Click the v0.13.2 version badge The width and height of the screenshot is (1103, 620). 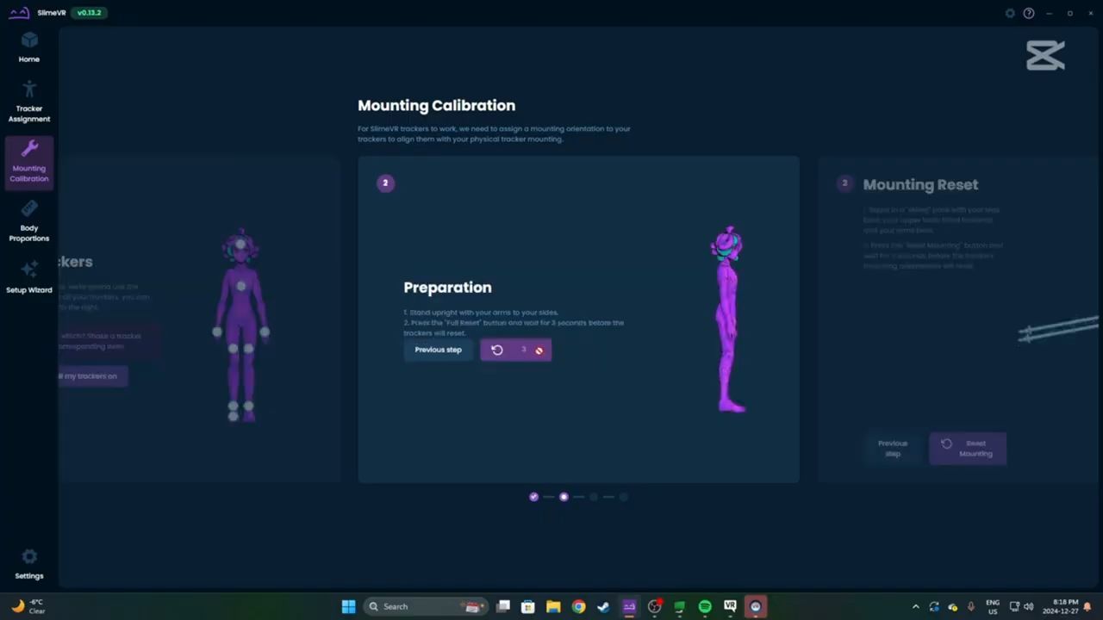tap(89, 13)
